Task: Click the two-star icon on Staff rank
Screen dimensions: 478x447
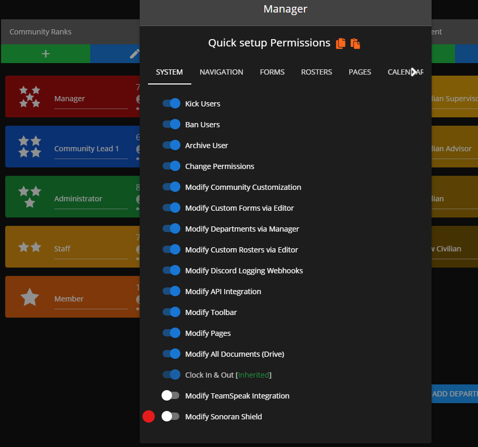Action: click(x=30, y=247)
